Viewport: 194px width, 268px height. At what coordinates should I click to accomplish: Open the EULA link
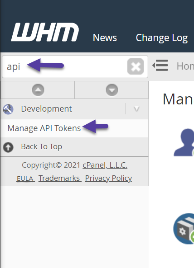(x=25, y=179)
